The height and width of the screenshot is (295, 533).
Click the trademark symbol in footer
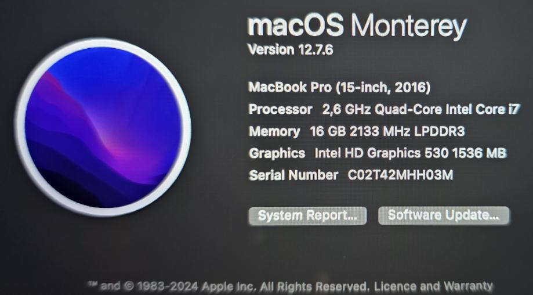(x=92, y=285)
